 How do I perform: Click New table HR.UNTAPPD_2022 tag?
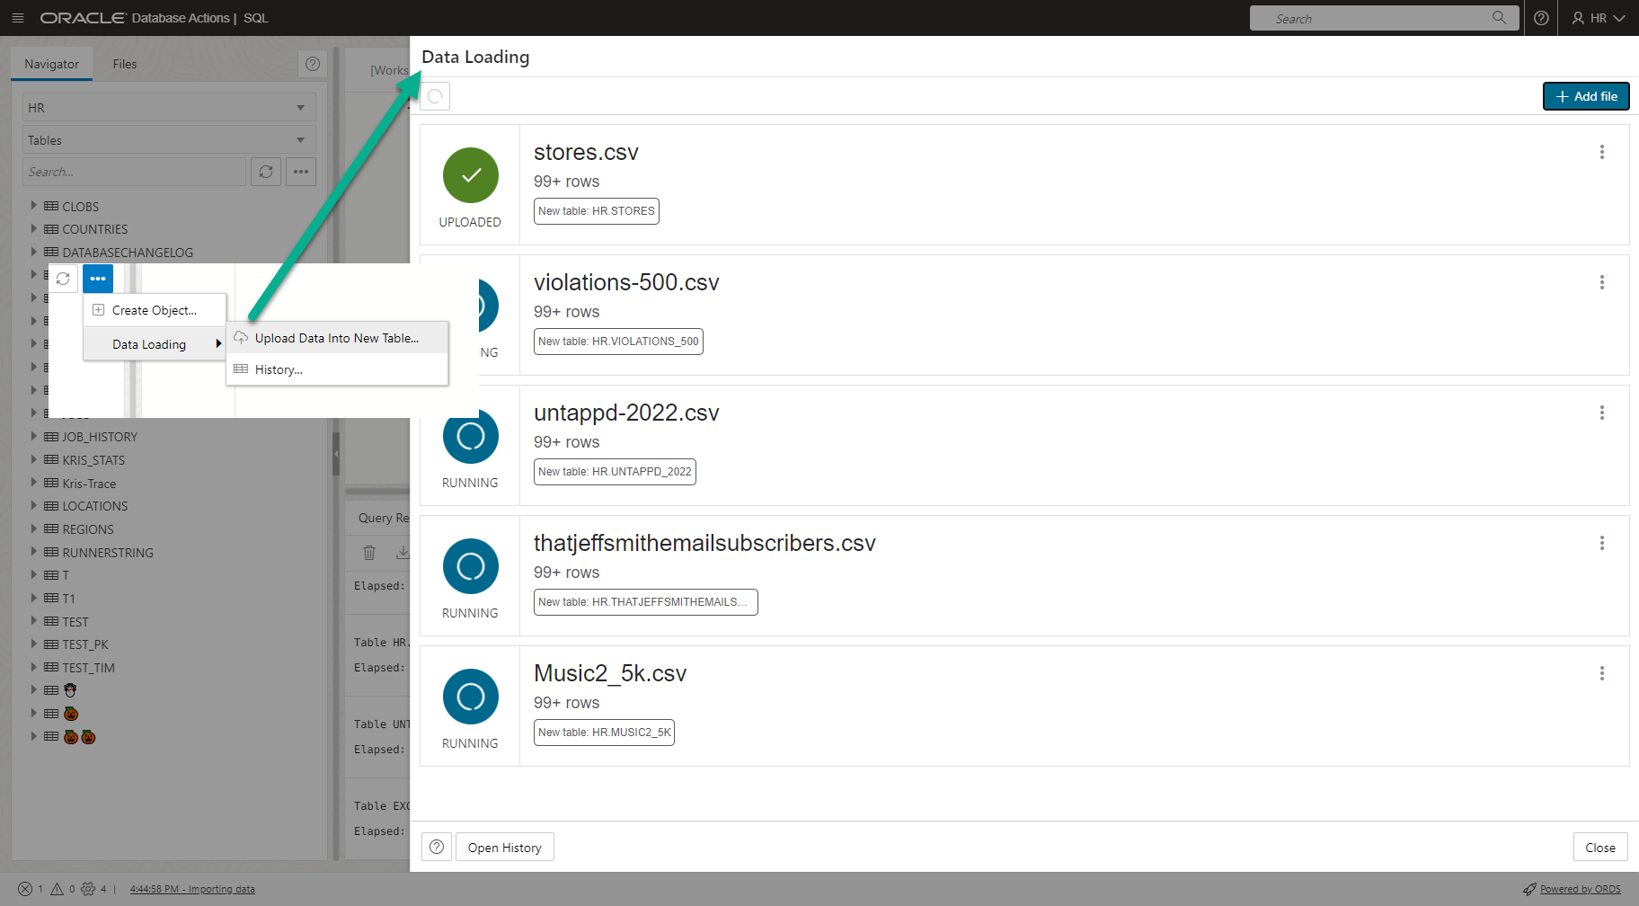click(615, 472)
